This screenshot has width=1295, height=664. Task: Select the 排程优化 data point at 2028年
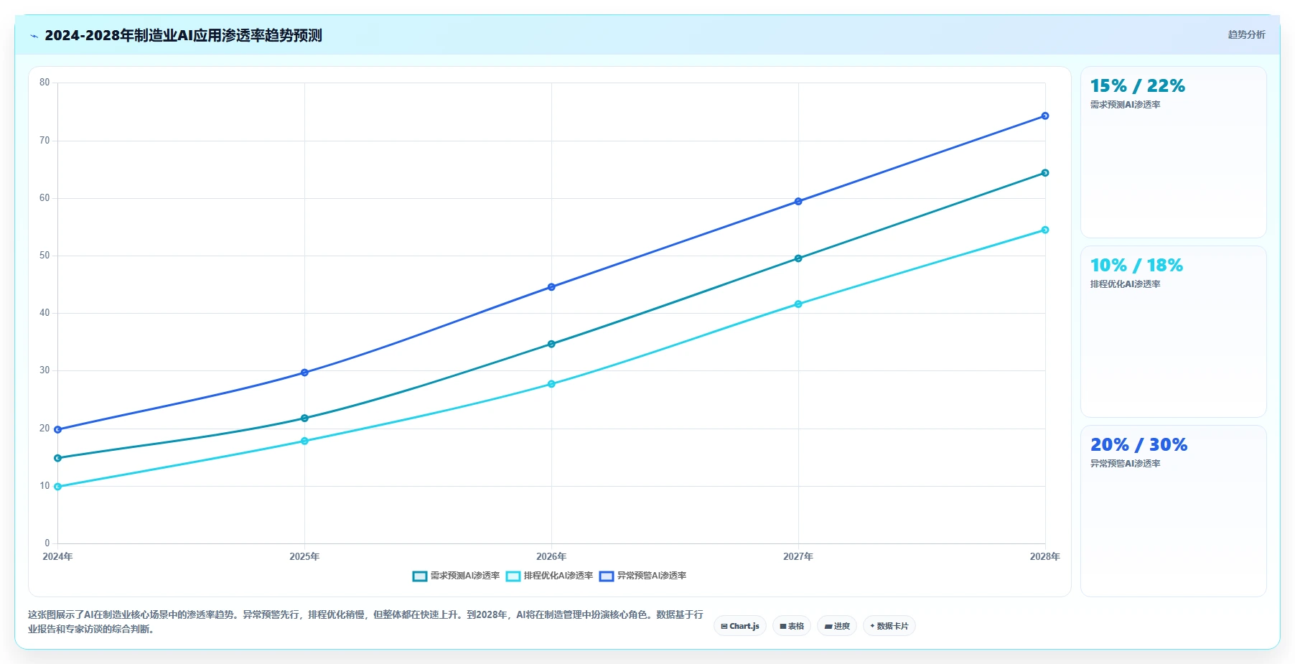coord(1045,230)
